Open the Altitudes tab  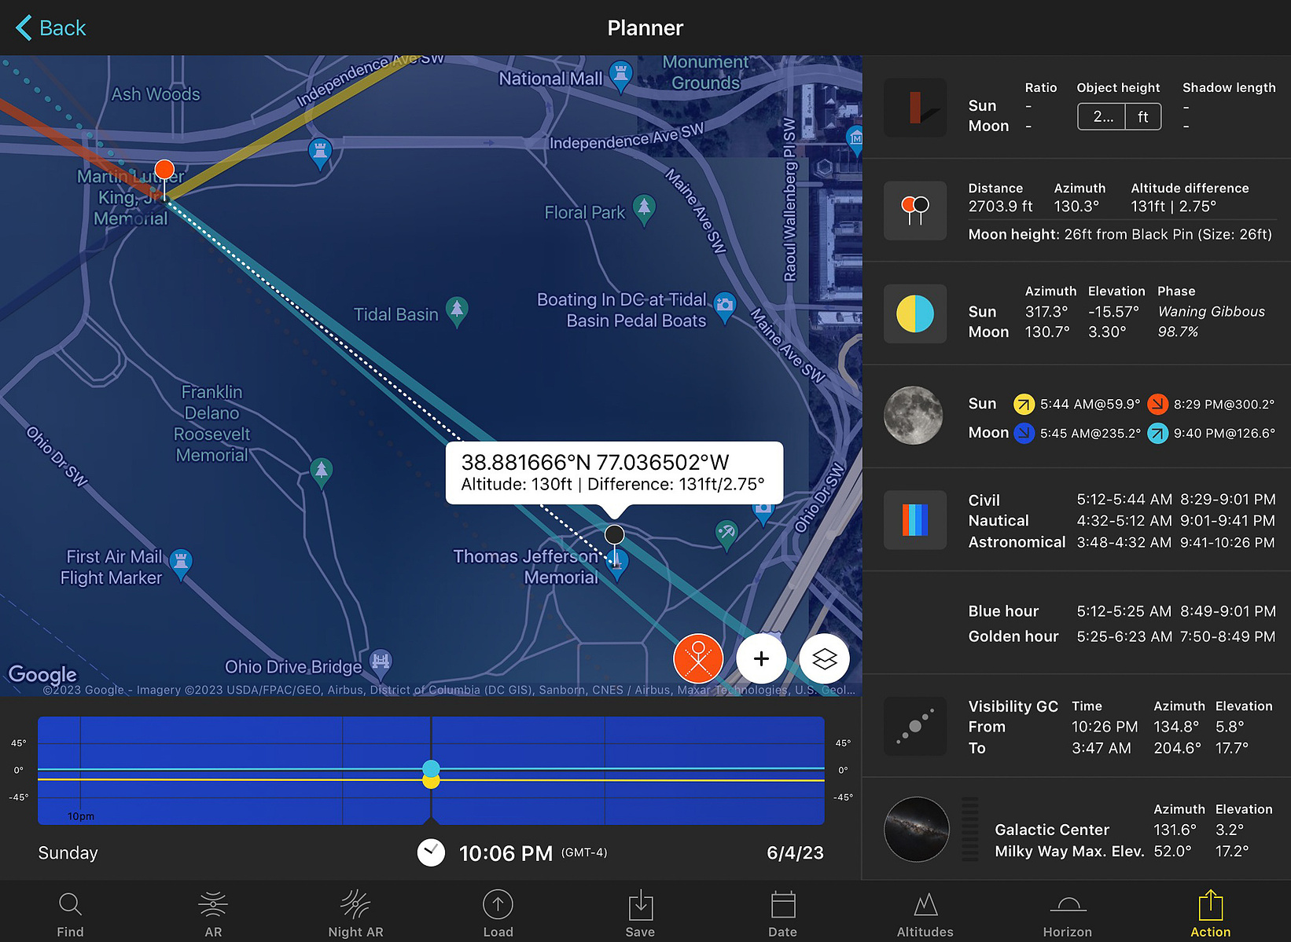pos(925,914)
